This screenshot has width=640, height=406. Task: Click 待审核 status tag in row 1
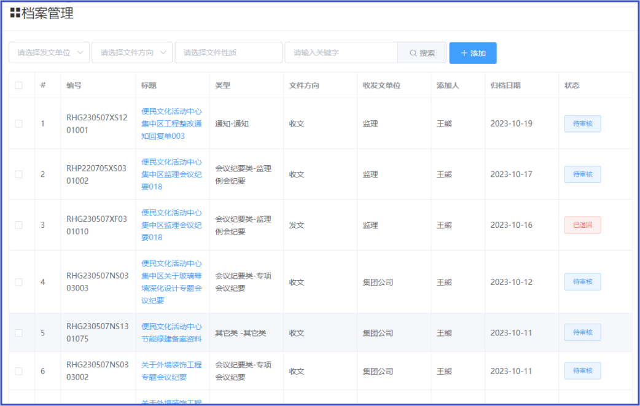[x=582, y=123]
